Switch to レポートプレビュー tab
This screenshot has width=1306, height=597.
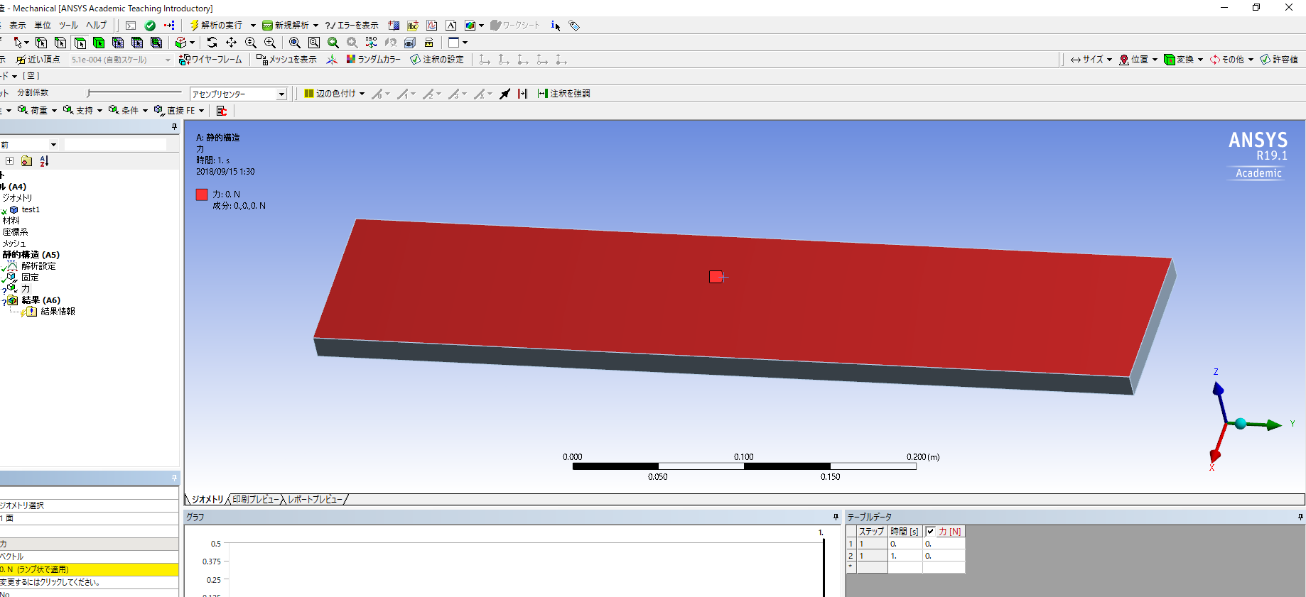point(315,500)
